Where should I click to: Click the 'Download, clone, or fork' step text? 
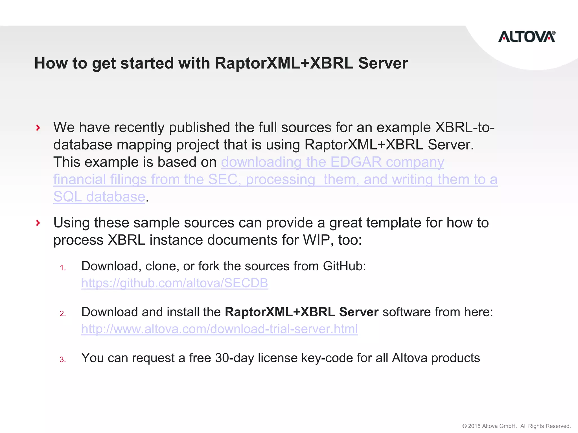223,266
